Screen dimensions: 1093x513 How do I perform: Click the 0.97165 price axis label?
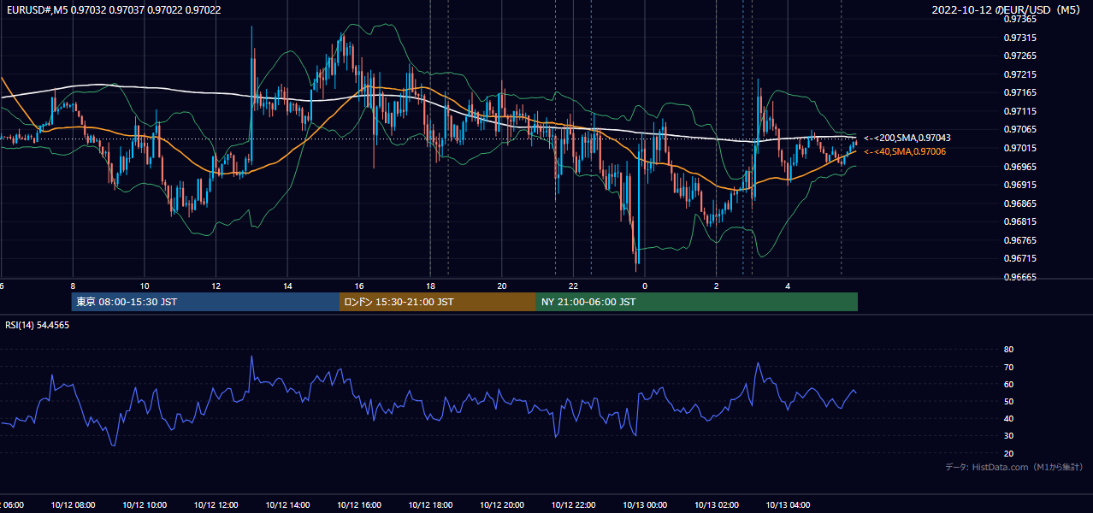pyautogui.click(x=1020, y=92)
